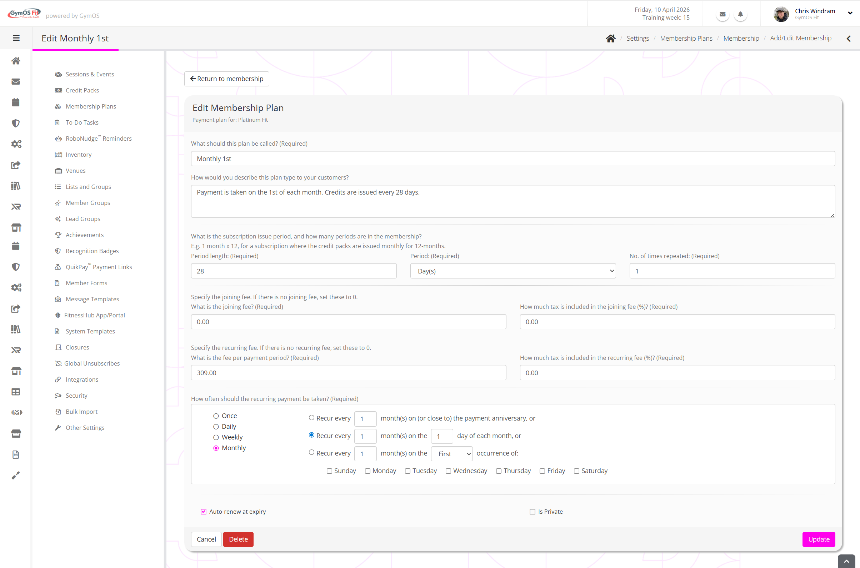This screenshot has height=568, width=860.
Task: Select the Weekly payment frequency radio
Action: pos(216,437)
